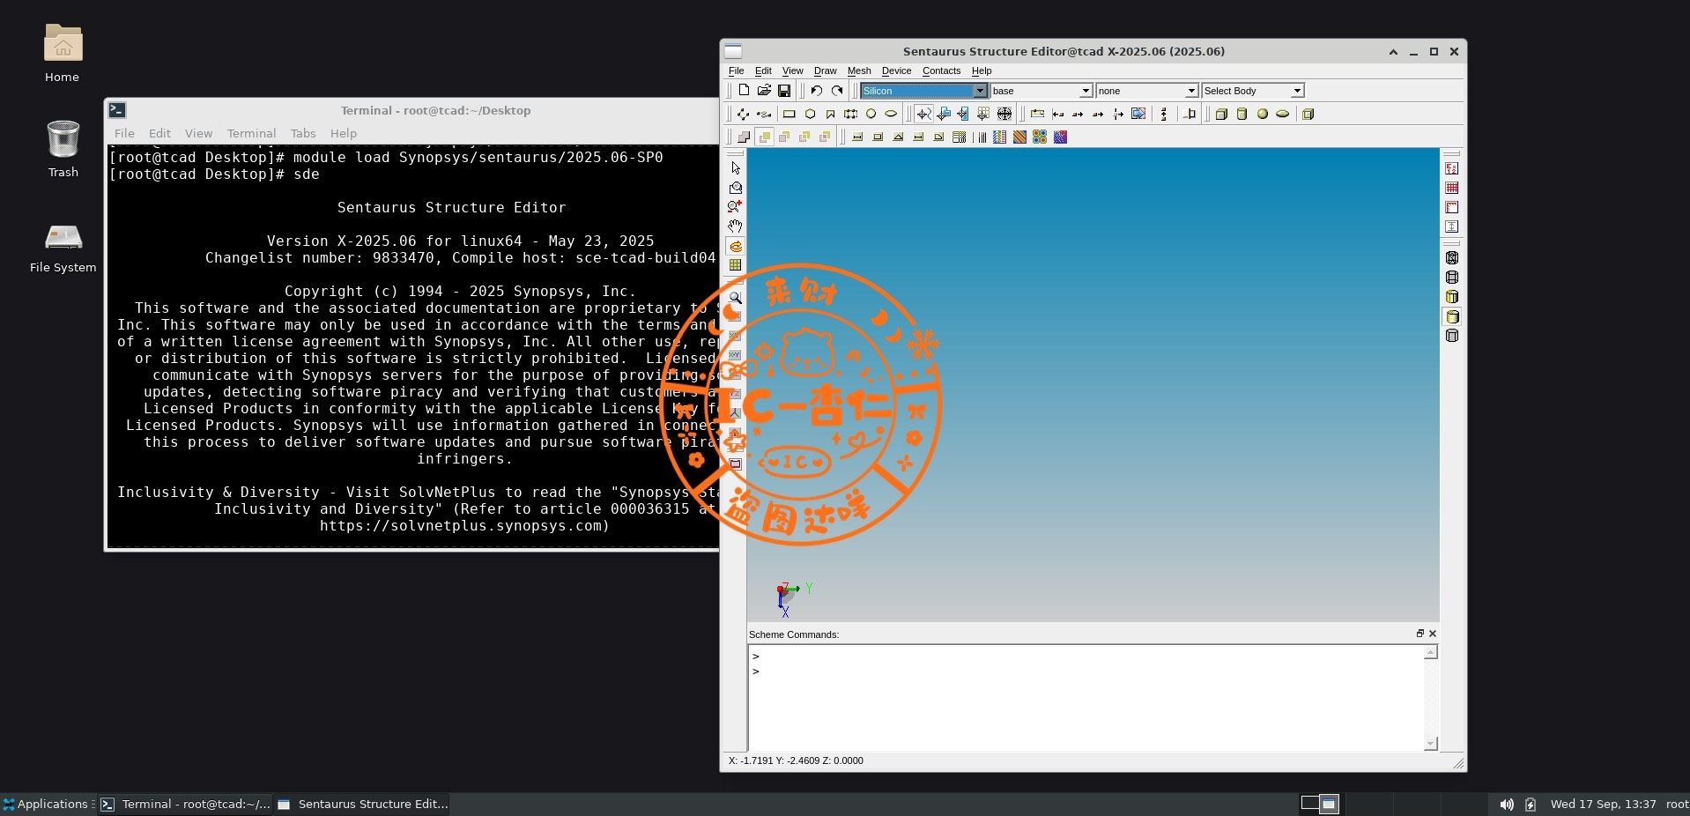Screen dimensions: 1690x816
Task: Select the Create Cylinder tool
Action: pyautogui.click(x=1242, y=114)
